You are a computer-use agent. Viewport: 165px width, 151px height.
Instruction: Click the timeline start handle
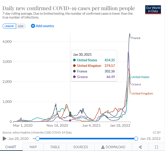[38, 139]
